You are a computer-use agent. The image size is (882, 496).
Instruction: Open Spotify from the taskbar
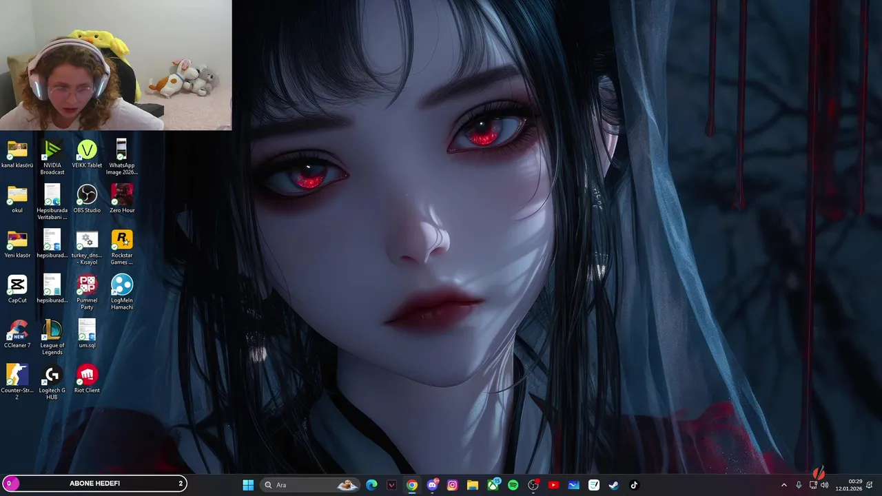(513, 485)
